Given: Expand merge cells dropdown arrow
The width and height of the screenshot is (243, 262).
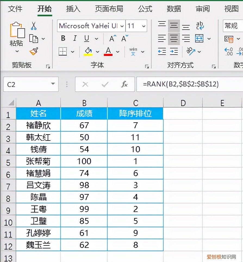Looking at the screenshot, I should 209,39.
